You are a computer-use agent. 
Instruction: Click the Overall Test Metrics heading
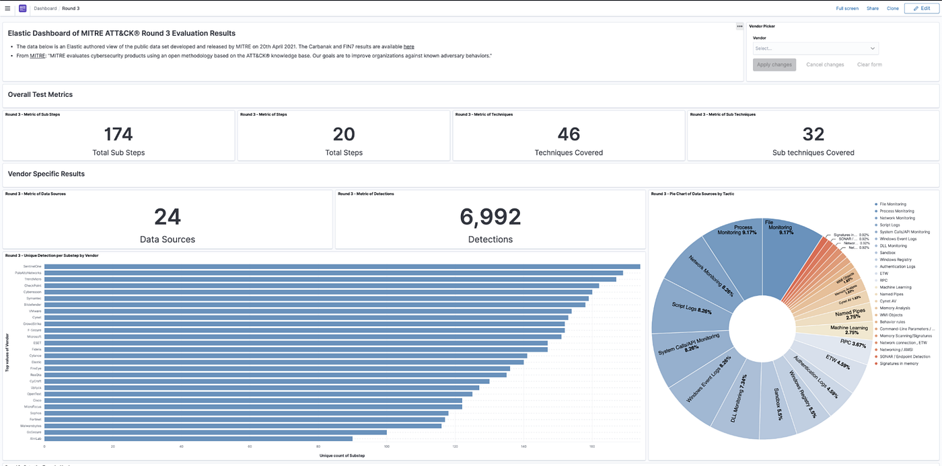pyautogui.click(x=40, y=95)
